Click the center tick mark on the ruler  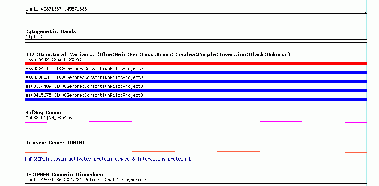196,13
